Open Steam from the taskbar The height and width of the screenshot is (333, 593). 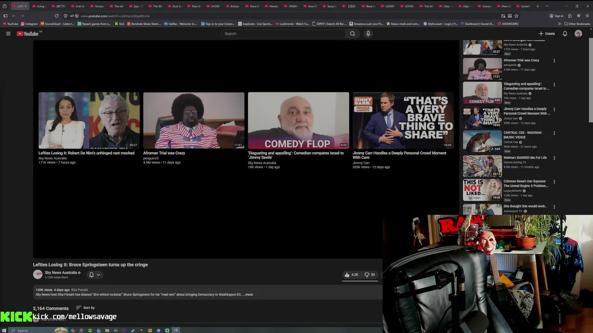tap(133, 330)
